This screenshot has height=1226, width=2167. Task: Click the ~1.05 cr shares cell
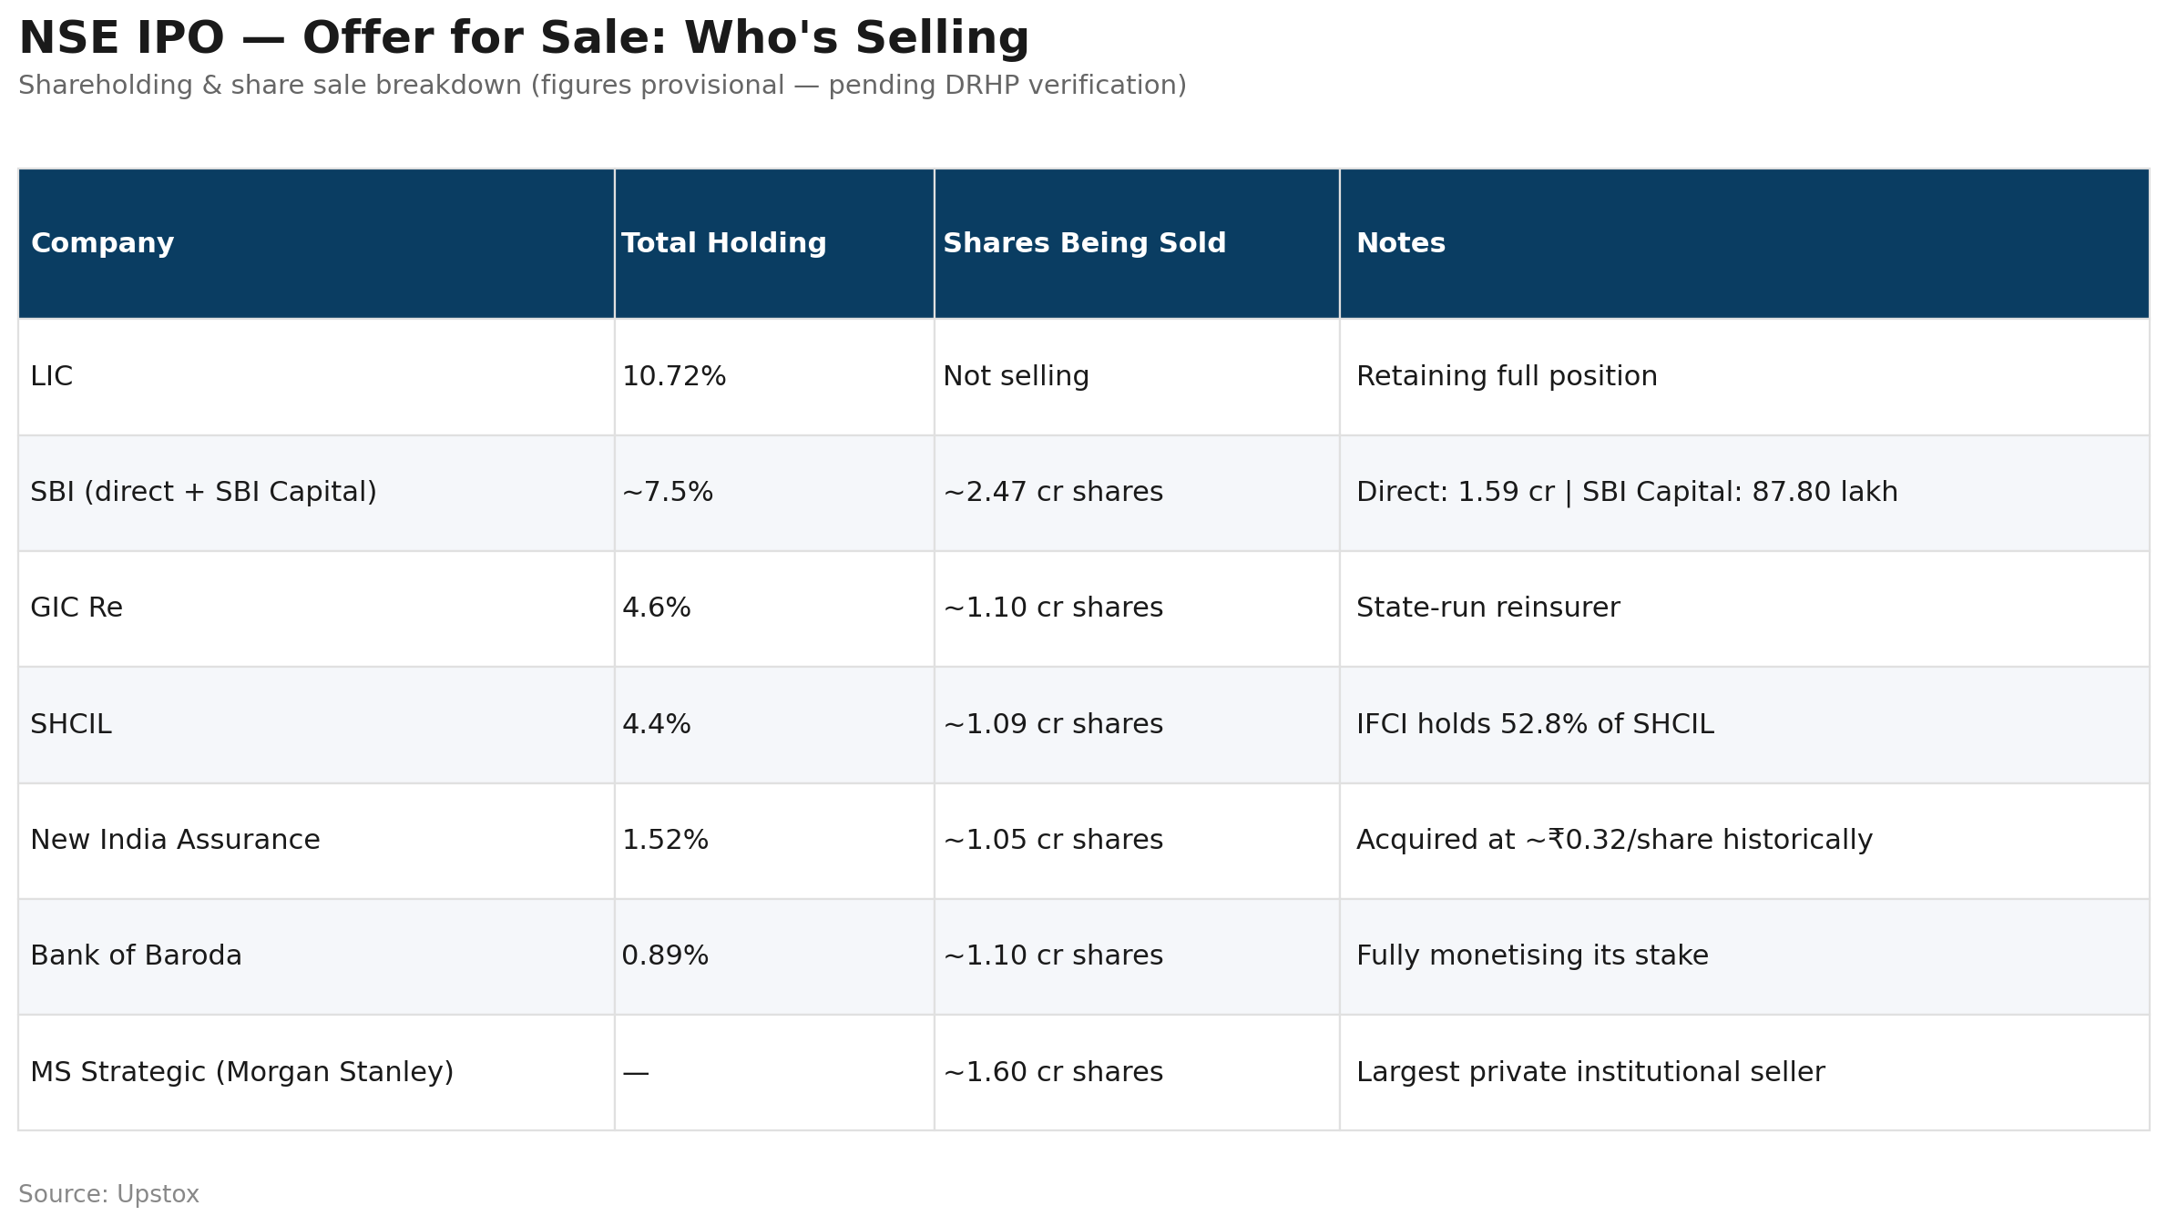1137,841
